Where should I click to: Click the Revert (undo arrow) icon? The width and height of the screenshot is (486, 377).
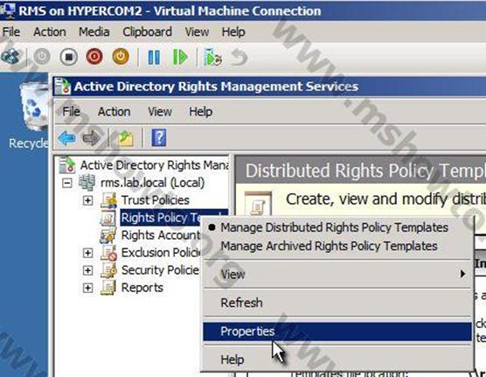tap(240, 58)
